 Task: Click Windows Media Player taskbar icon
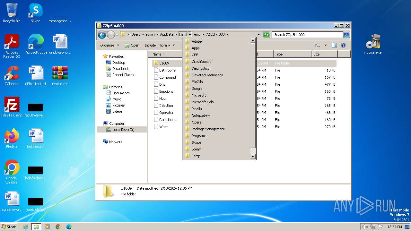click(47, 227)
